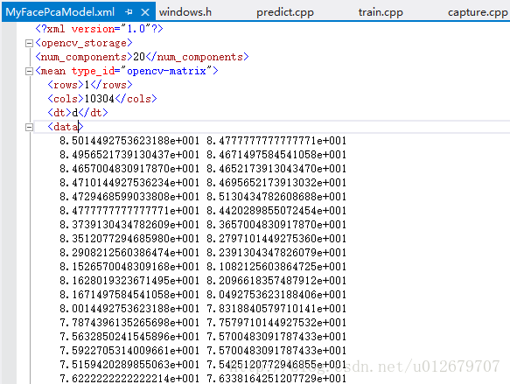This screenshot has height=384, width=510.
Task: Click value 8.0492753623188406e+001
Action: 276,295
